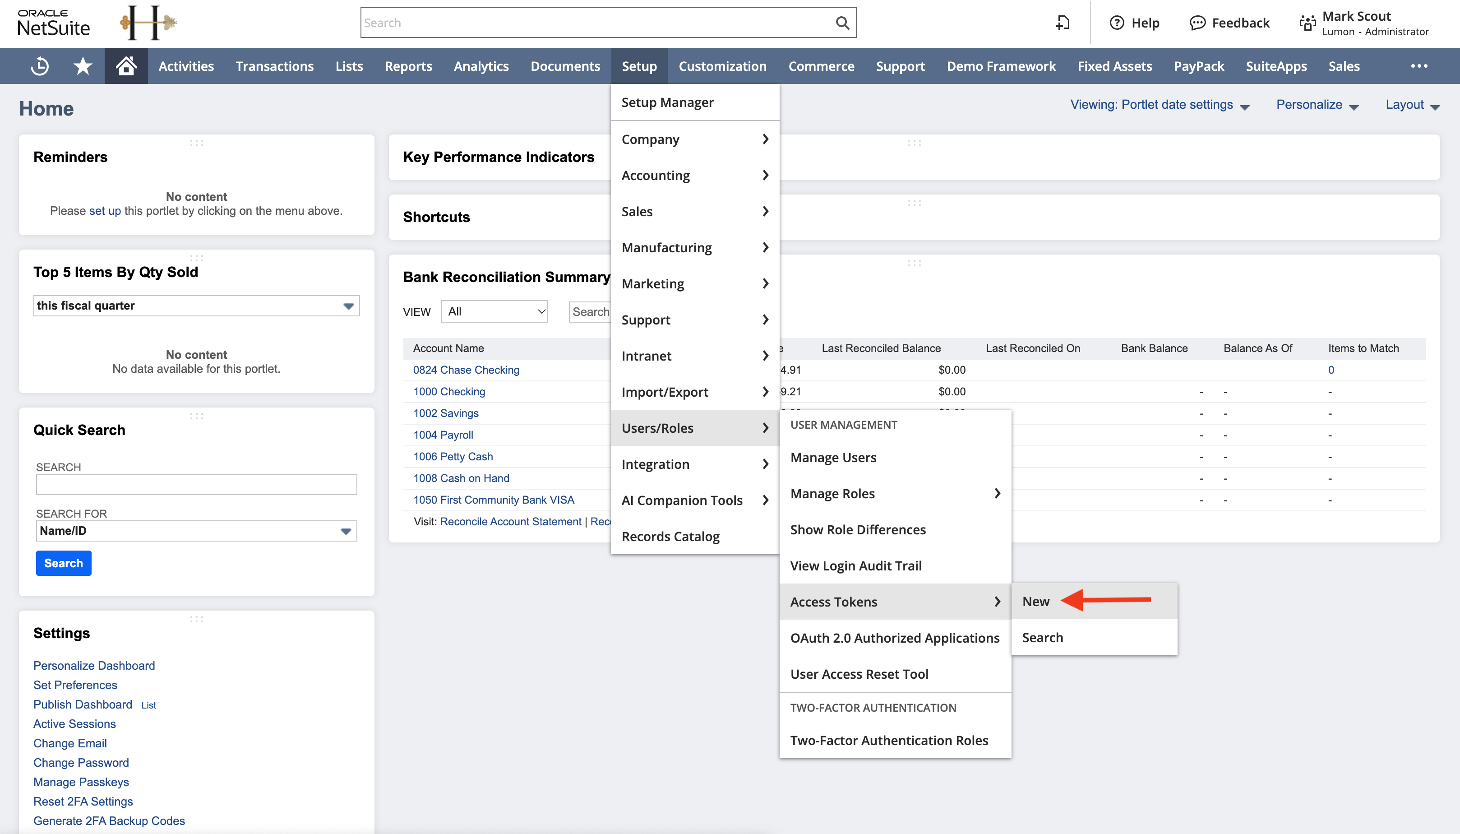Open the Name/ID search-for dropdown
The width and height of the screenshot is (1460, 834).
click(x=196, y=531)
